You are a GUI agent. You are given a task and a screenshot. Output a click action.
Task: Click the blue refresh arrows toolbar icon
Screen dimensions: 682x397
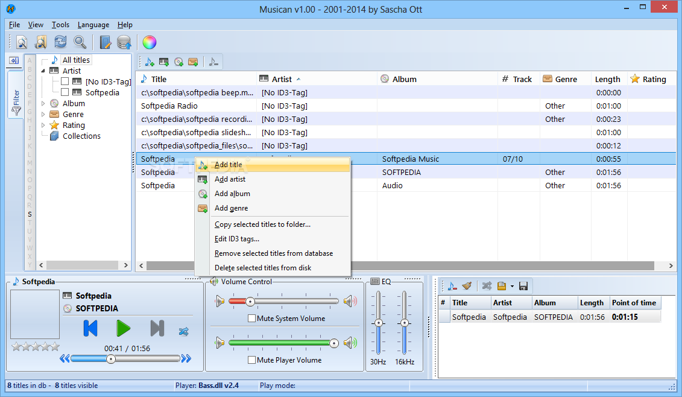[x=60, y=42]
